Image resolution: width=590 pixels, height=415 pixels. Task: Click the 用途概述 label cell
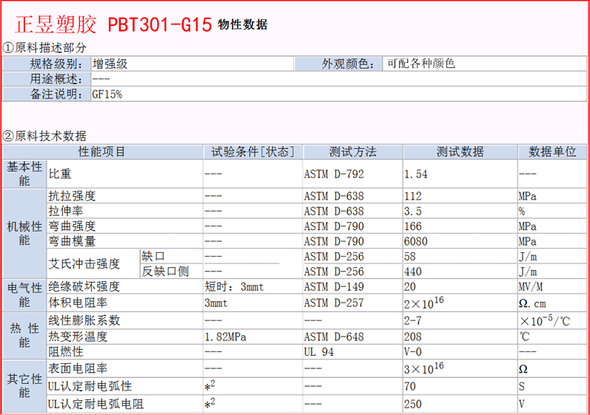point(46,79)
